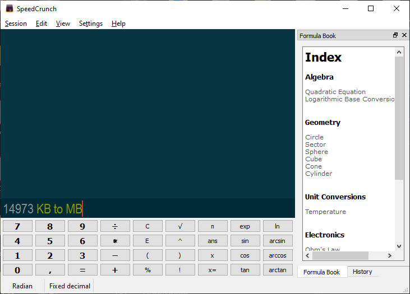Click the decimal comma key
This screenshot has width=410, height=294.
(x=50, y=270)
